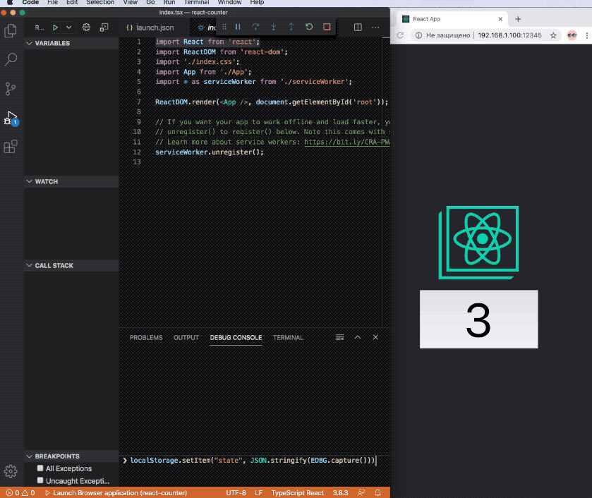Enable the All Exceptions breakpoint checkbox
This screenshot has width=592, height=498.
pyautogui.click(x=40, y=468)
